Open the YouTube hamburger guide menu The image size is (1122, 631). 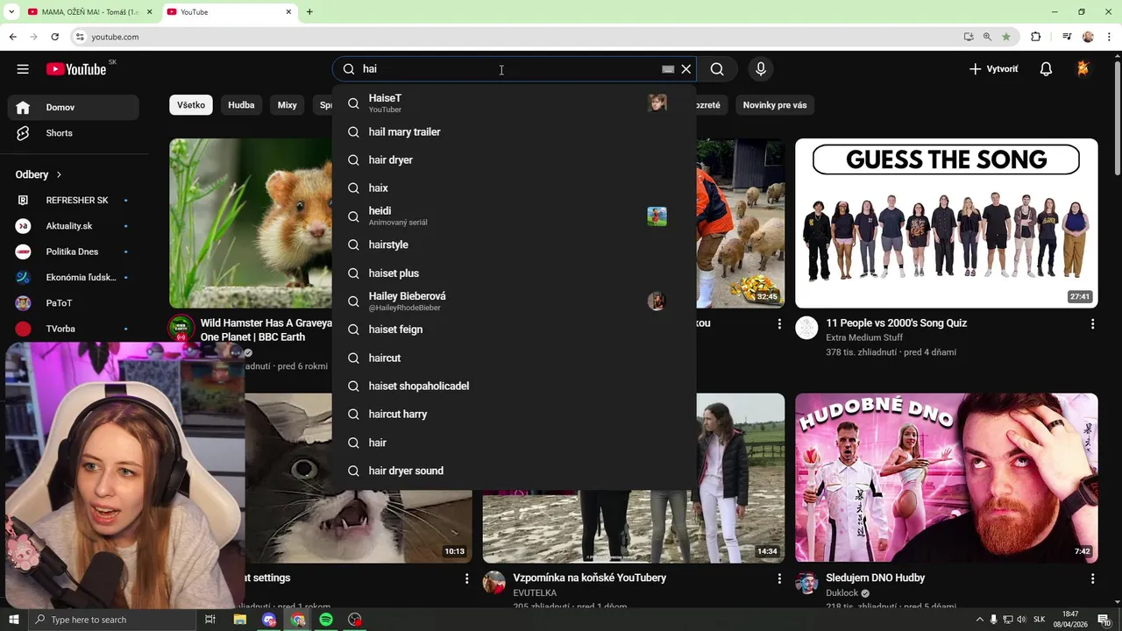pos(23,69)
